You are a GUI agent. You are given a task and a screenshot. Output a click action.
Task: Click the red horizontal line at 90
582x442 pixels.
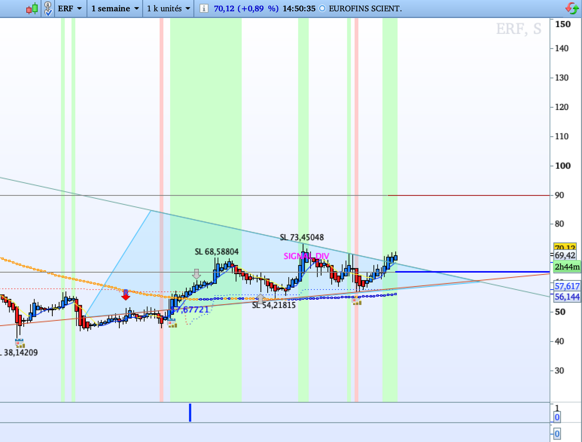(x=469, y=195)
